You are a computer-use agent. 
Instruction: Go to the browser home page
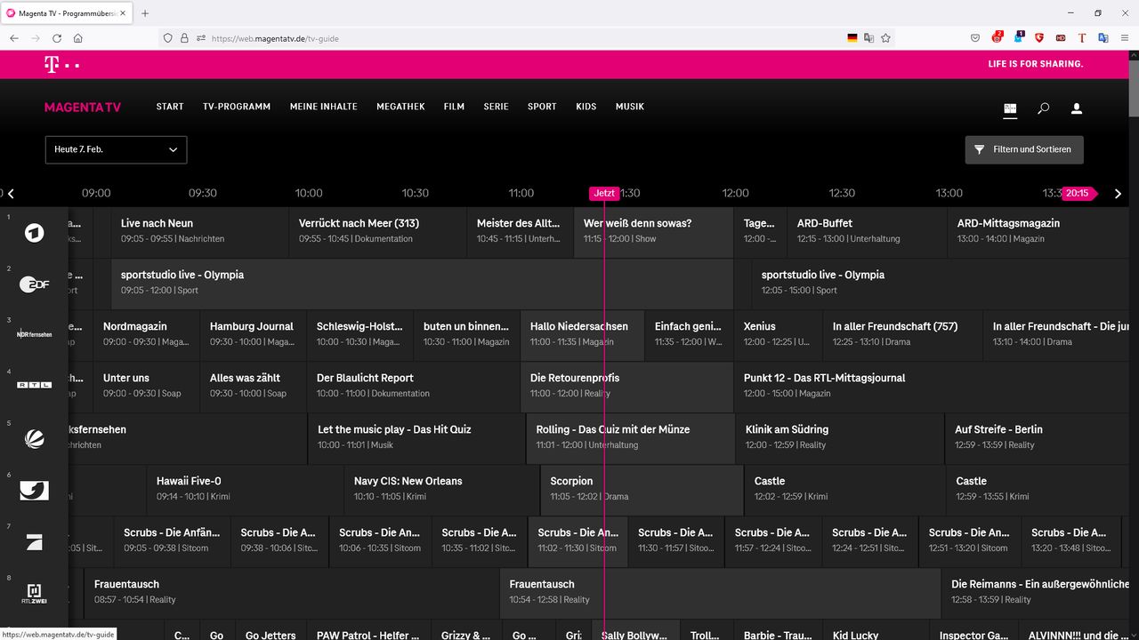[x=78, y=38]
